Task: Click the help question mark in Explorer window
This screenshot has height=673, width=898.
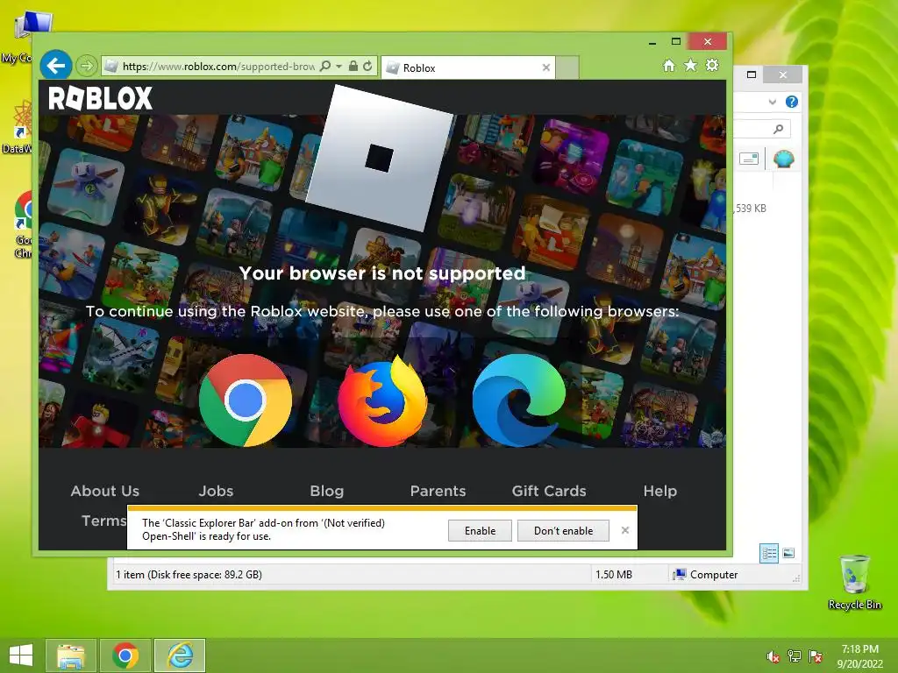Action: (x=792, y=102)
